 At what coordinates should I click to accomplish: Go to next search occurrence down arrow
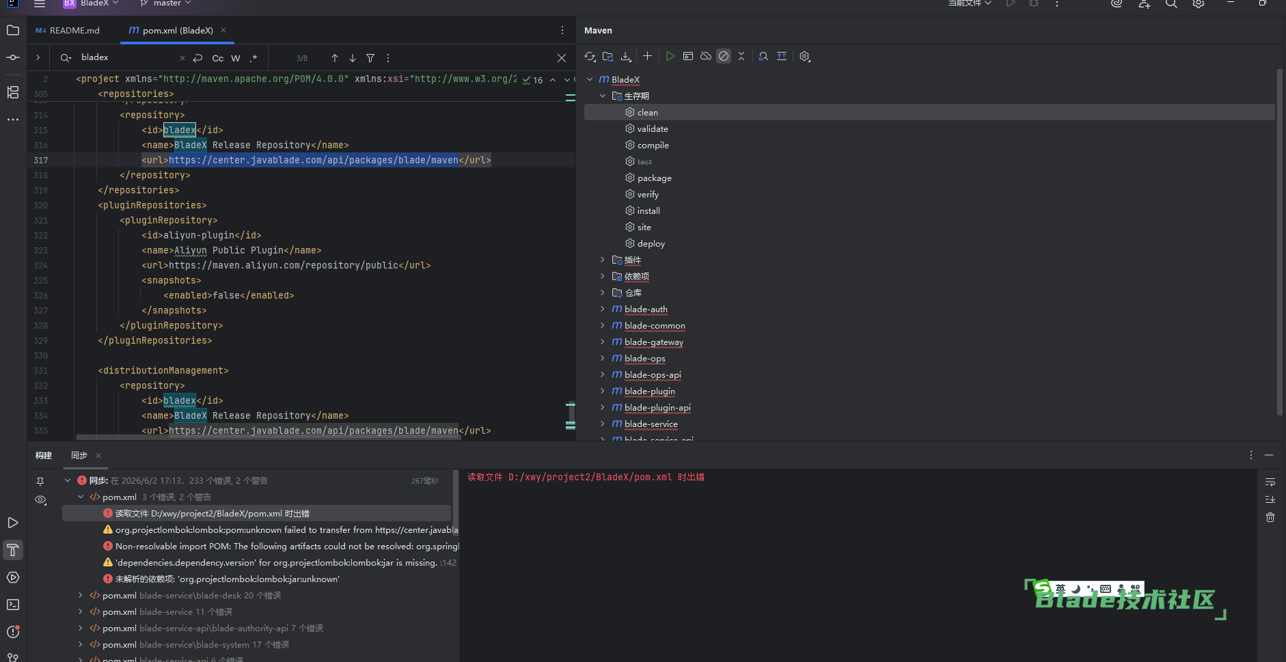click(353, 58)
